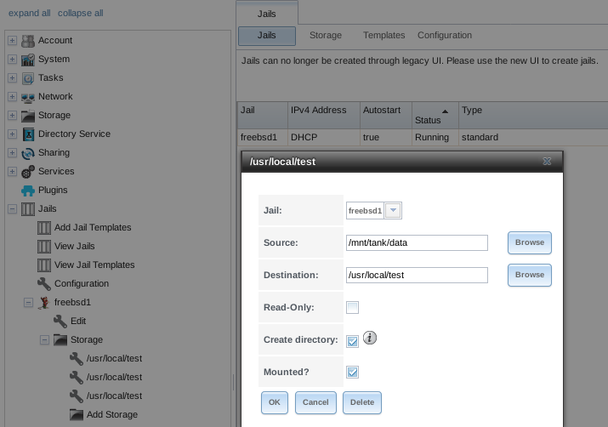This screenshot has width=608, height=427.
Task: Enable the Read-Only checkbox
Action: [x=352, y=308]
